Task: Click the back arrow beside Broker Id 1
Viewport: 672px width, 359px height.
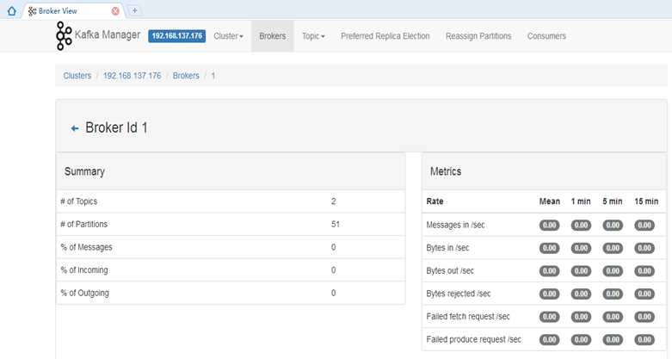Action: 75,128
